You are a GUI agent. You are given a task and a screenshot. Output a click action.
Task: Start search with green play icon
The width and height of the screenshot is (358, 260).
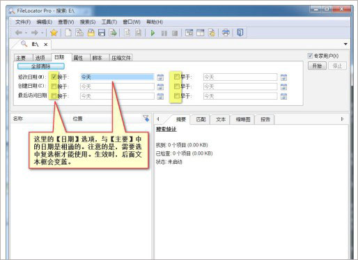(x=153, y=33)
